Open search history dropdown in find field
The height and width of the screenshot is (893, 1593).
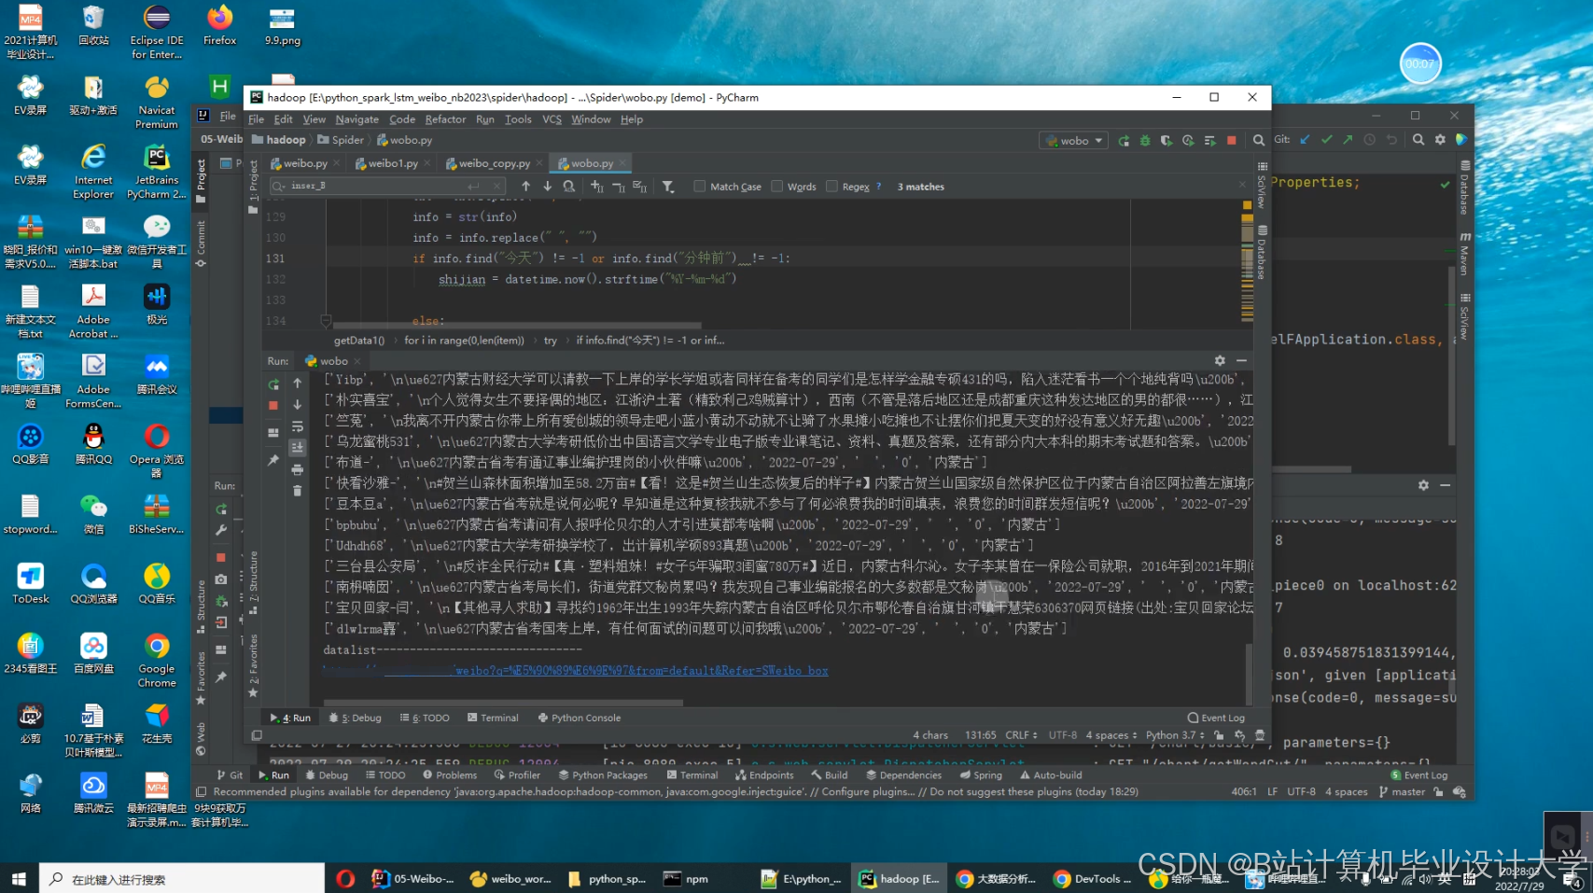click(x=279, y=187)
